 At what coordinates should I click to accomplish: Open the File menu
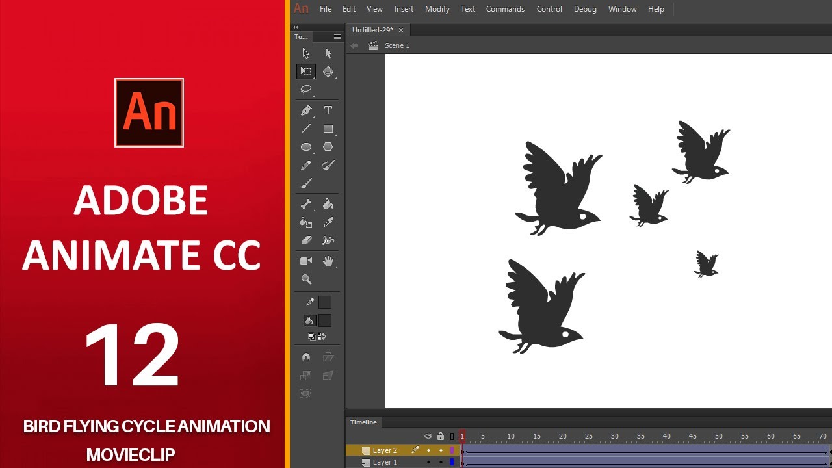[x=326, y=9]
